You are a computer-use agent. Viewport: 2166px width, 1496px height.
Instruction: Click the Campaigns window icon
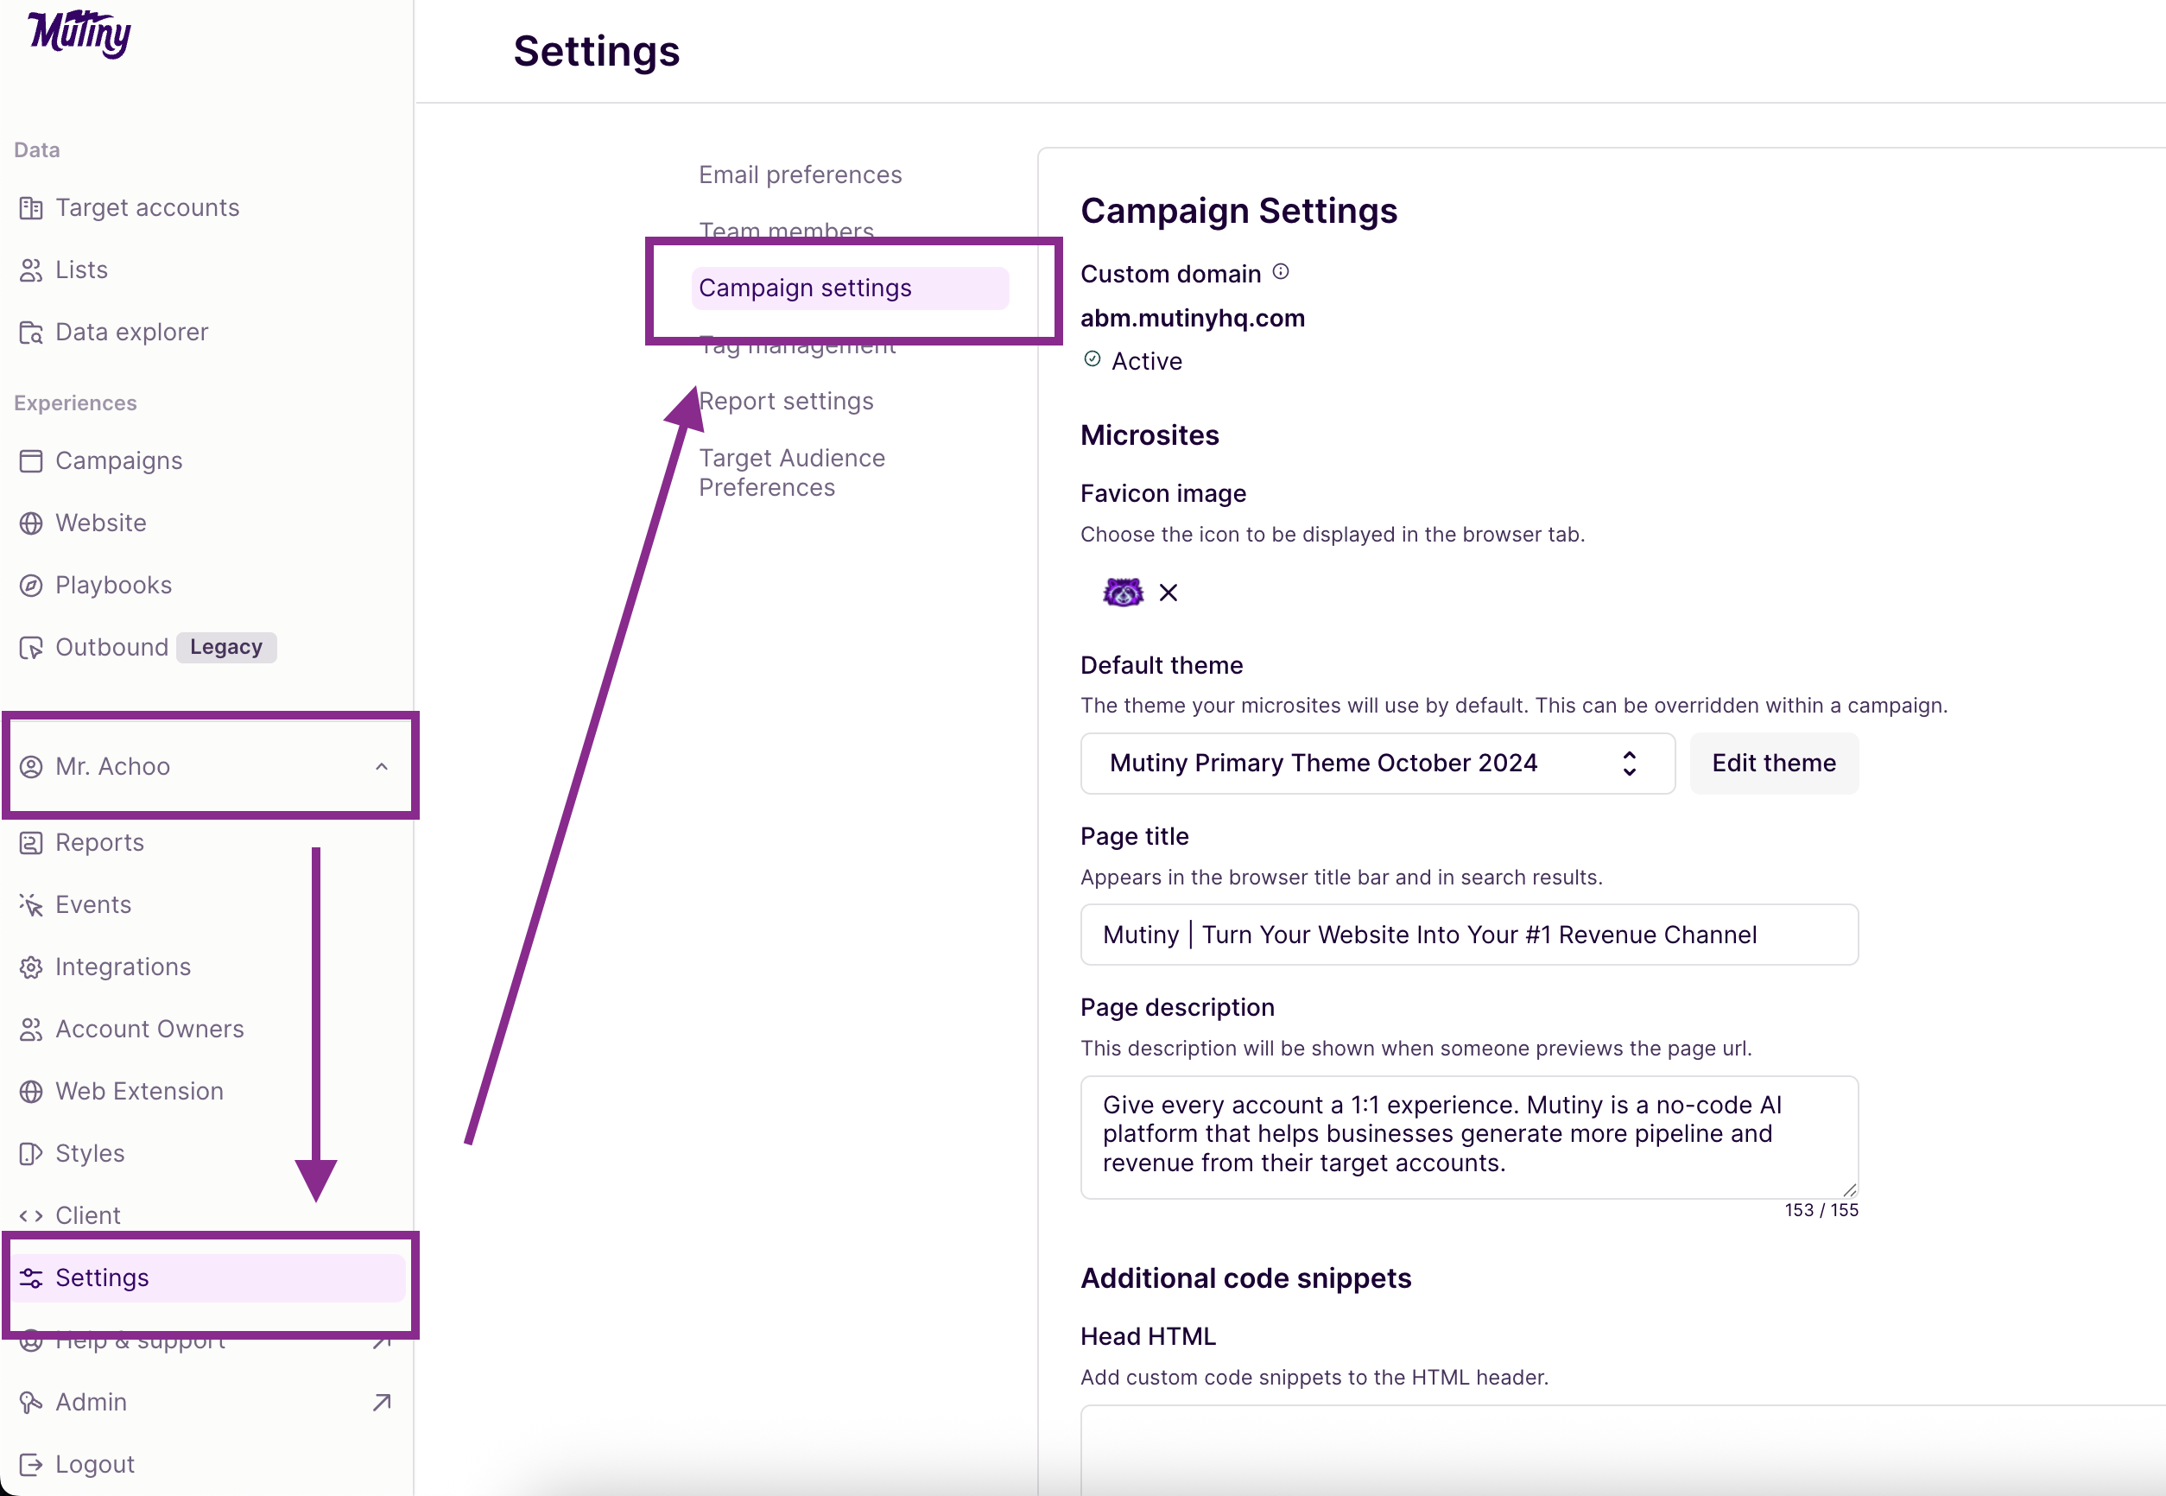click(x=31, y=461)
